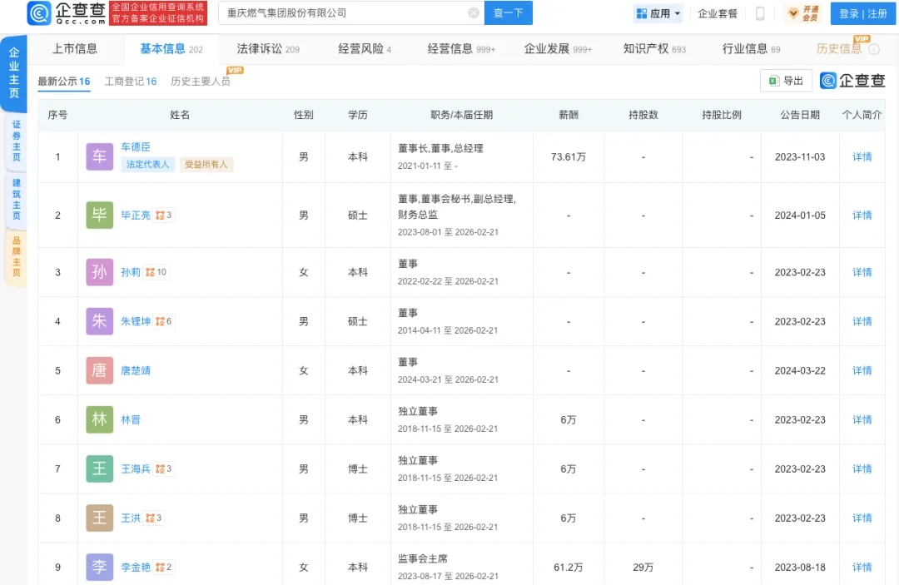The image size is (899, 585).
Task: Open 详情 for 毕正亮 row
Action: tap(862, 216)
